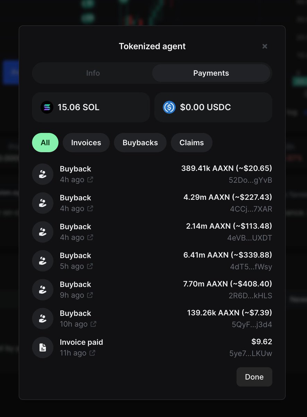Click amount 7.70m AAXN (~$408.40)
This screenshot has width=307, height=417.
pos(228,284)
